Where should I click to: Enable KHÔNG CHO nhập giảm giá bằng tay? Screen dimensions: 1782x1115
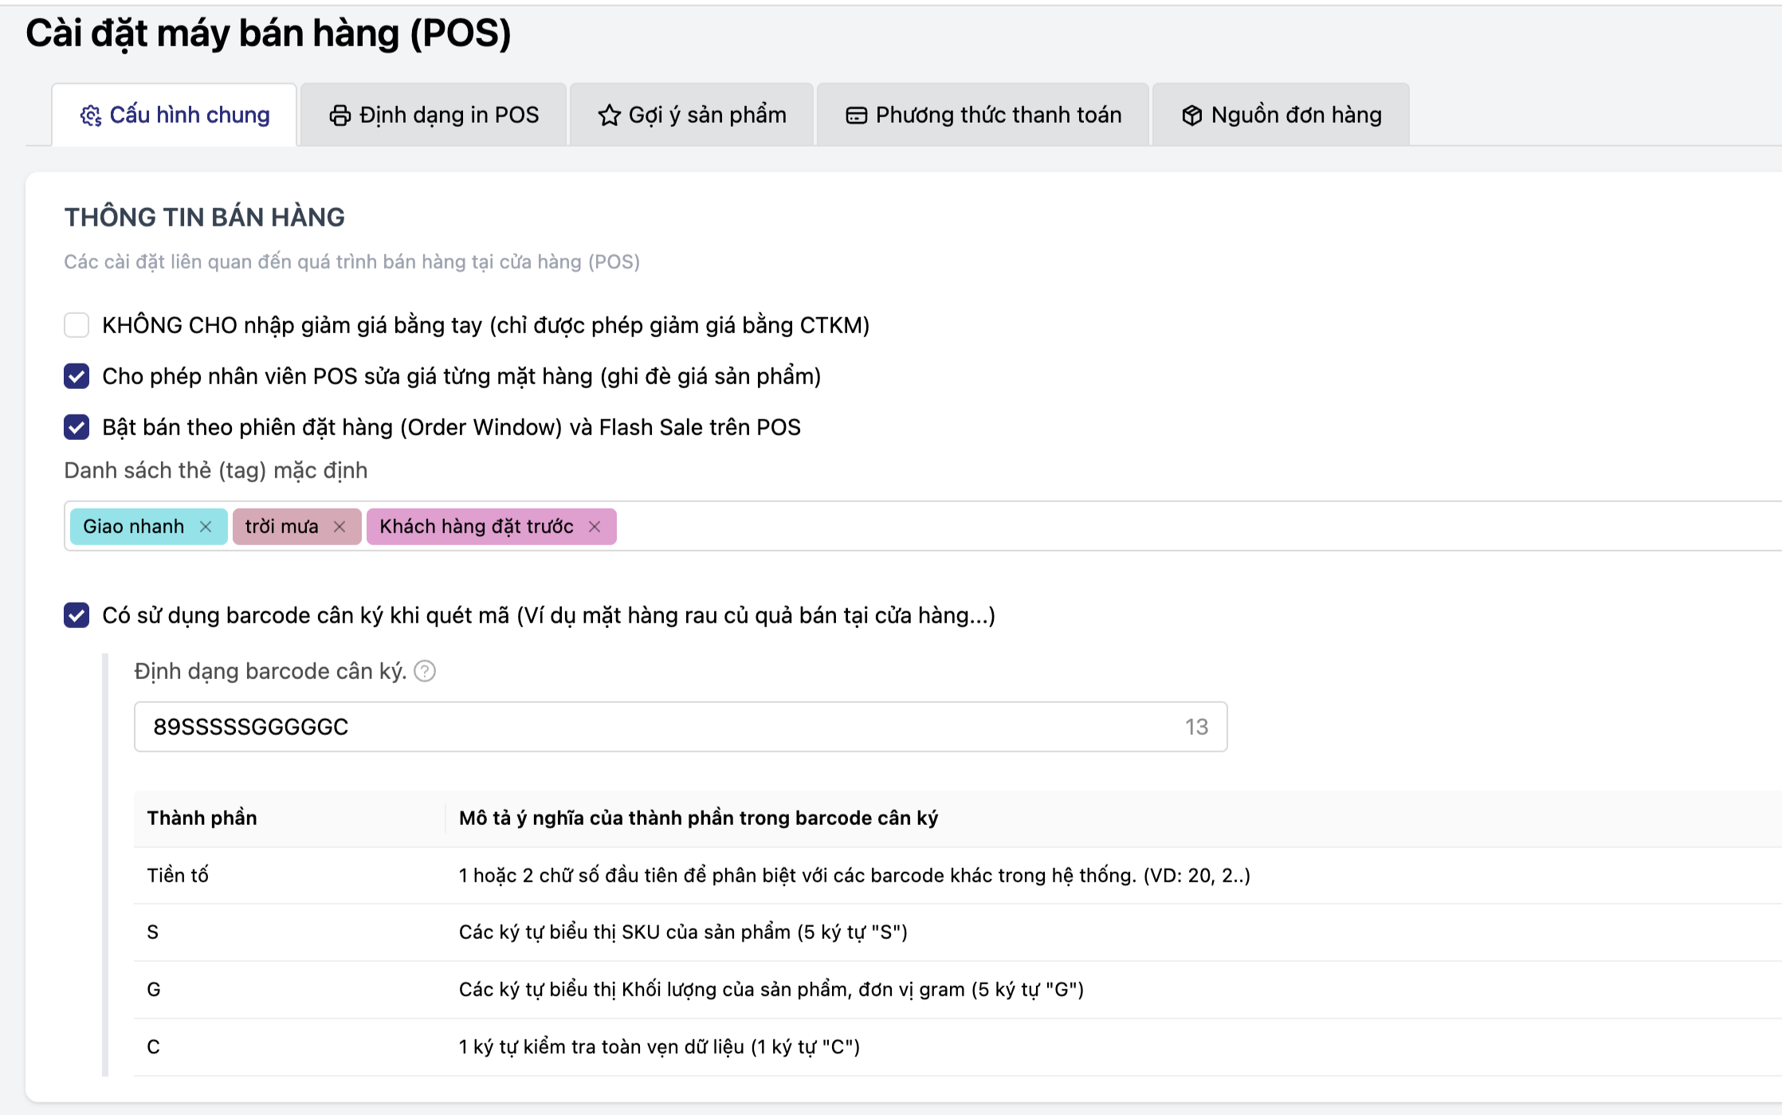(77, 325)
